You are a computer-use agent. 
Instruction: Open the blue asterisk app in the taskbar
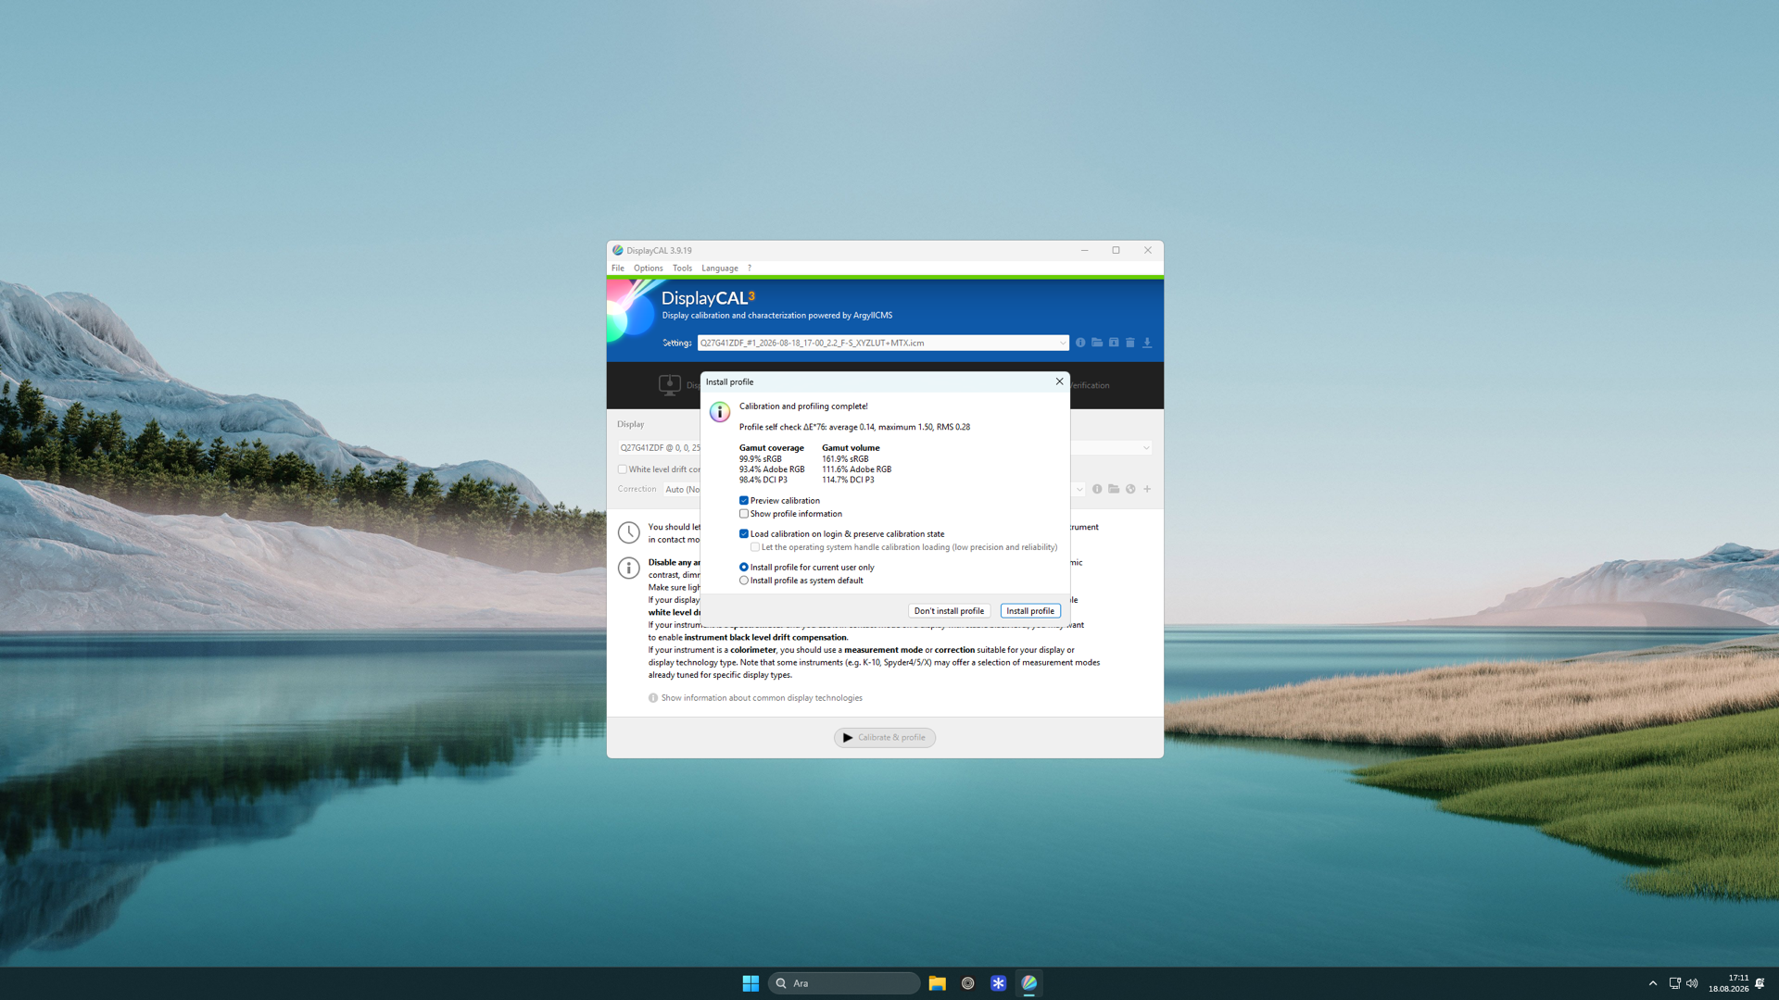point(998,983)
